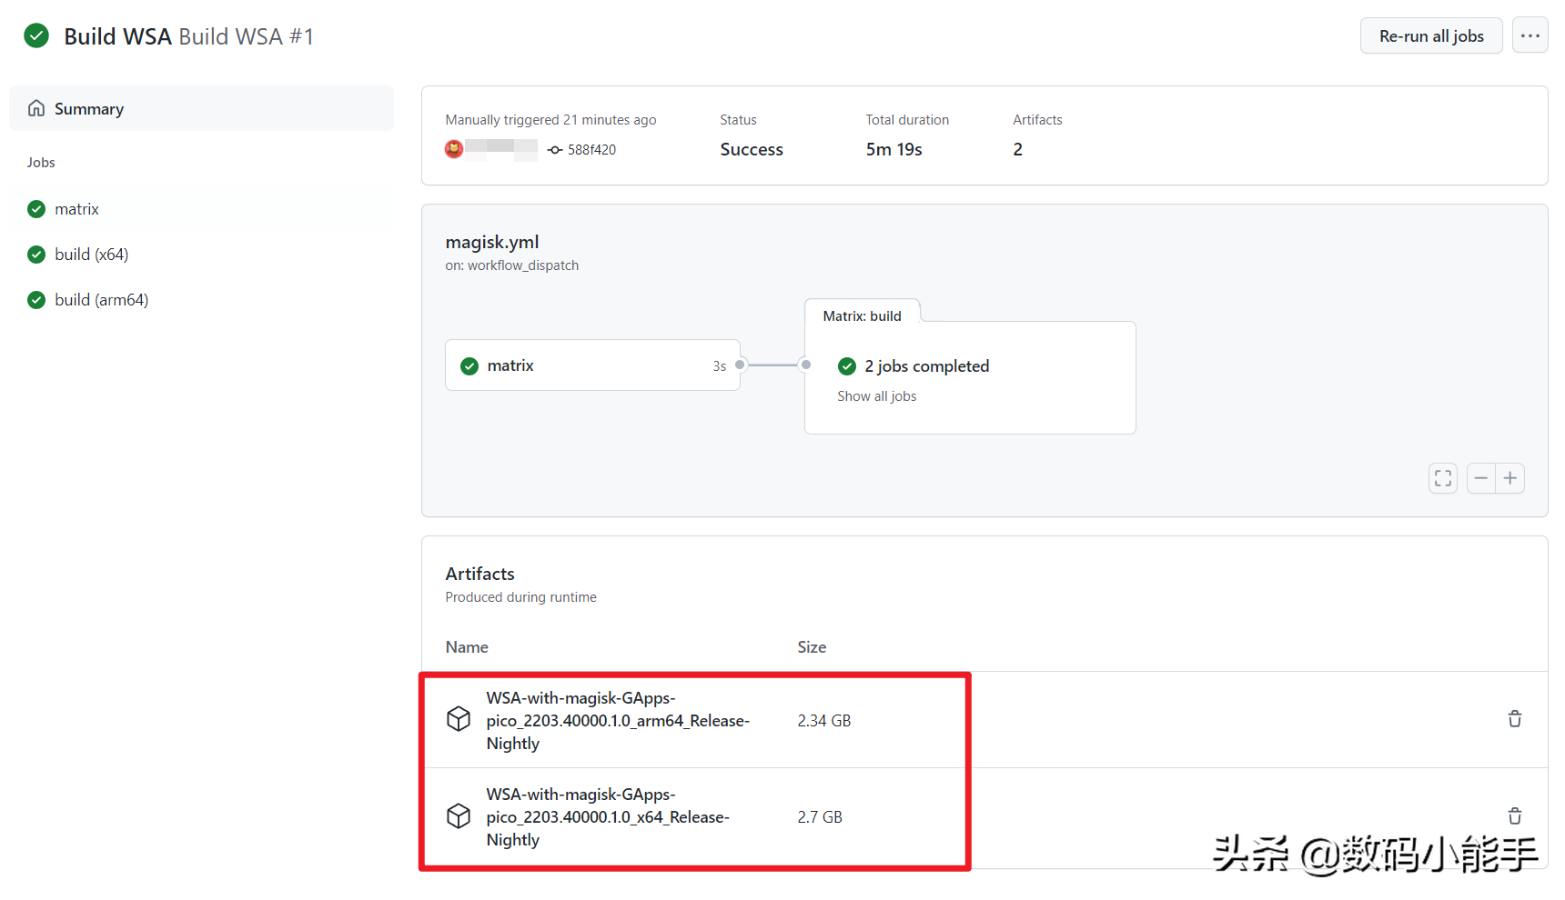Click the user avatar icon
This screenshot has width=1565, height=900.
click(x=454, y=149)
